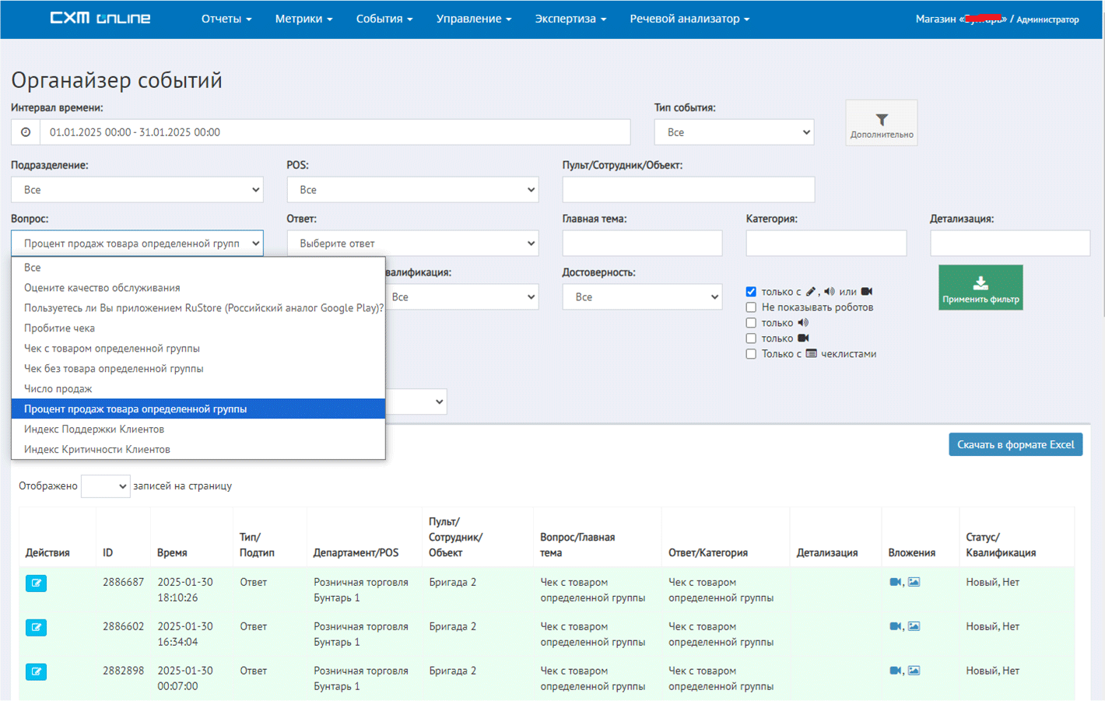Open image attachment icon for event 2886602
The height and width of the screenshot is (701, 1105).
click(914, 626)
